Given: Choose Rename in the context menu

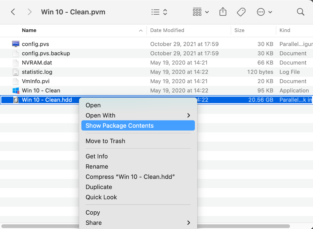Looking at the screenshot, I should tap(97, 167).
